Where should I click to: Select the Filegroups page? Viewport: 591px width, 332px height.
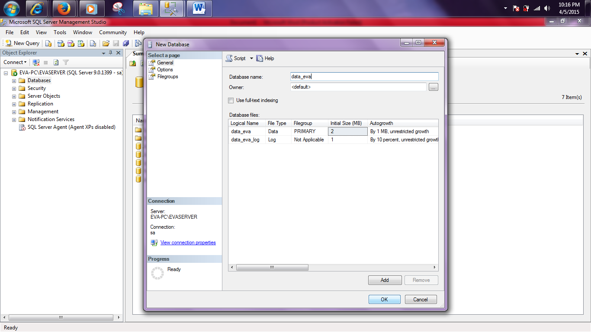coord(167,77)
